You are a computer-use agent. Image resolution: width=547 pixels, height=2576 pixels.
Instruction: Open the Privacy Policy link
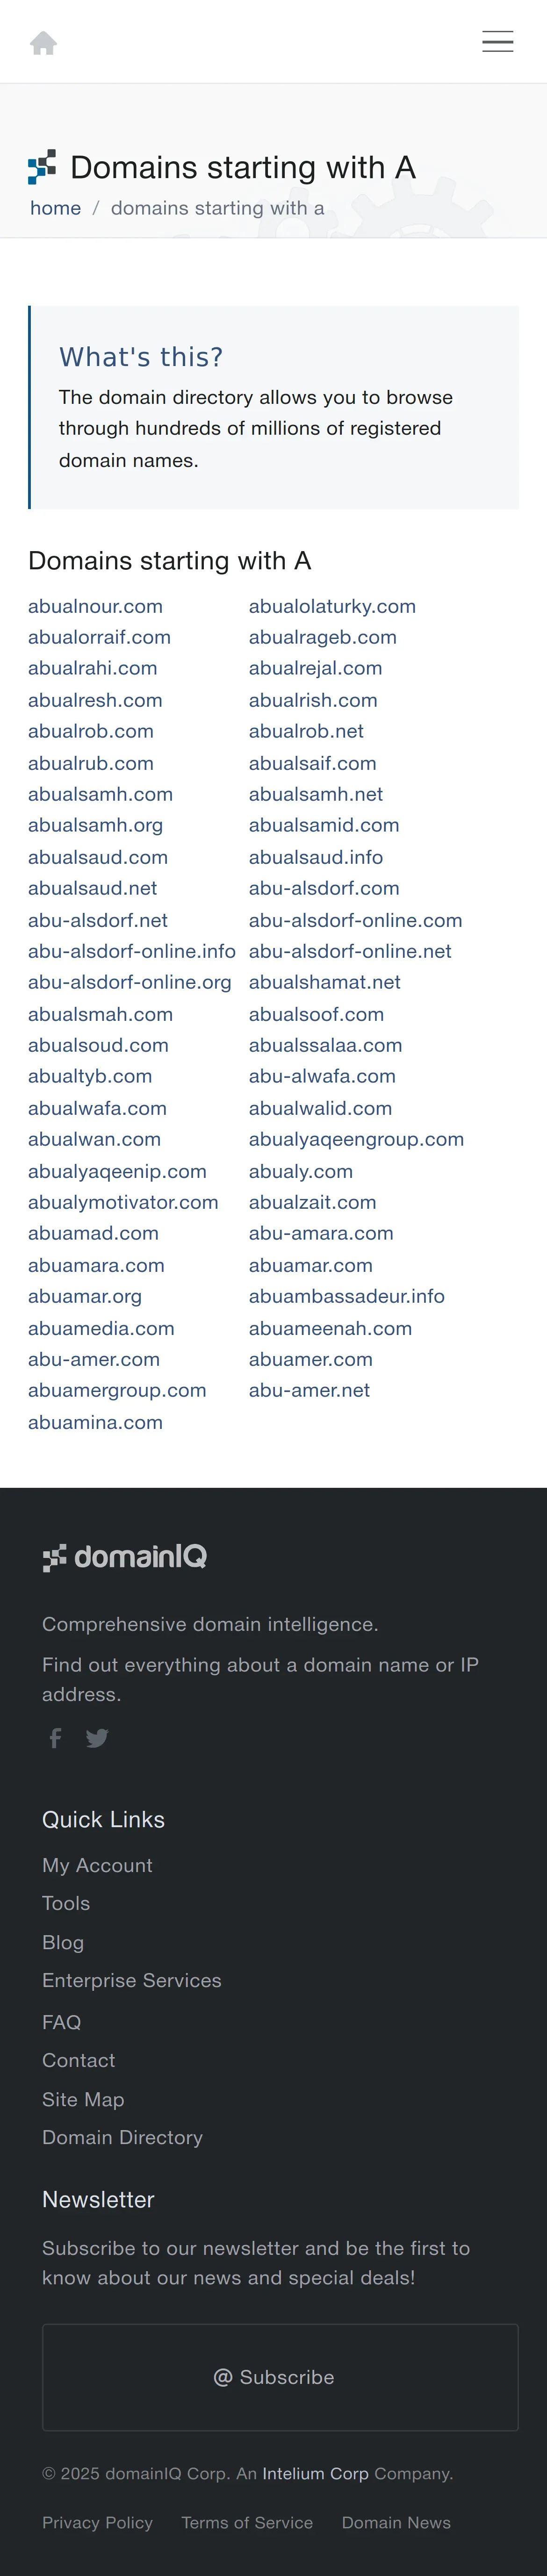coord(97,2523)
